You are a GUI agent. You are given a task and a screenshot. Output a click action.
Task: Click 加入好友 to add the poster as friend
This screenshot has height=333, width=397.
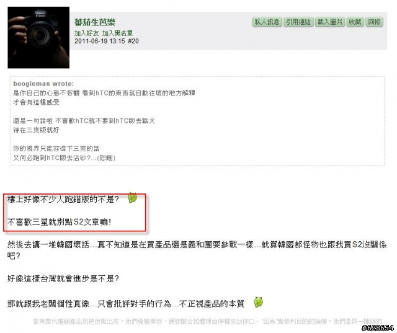pos(86,33)
